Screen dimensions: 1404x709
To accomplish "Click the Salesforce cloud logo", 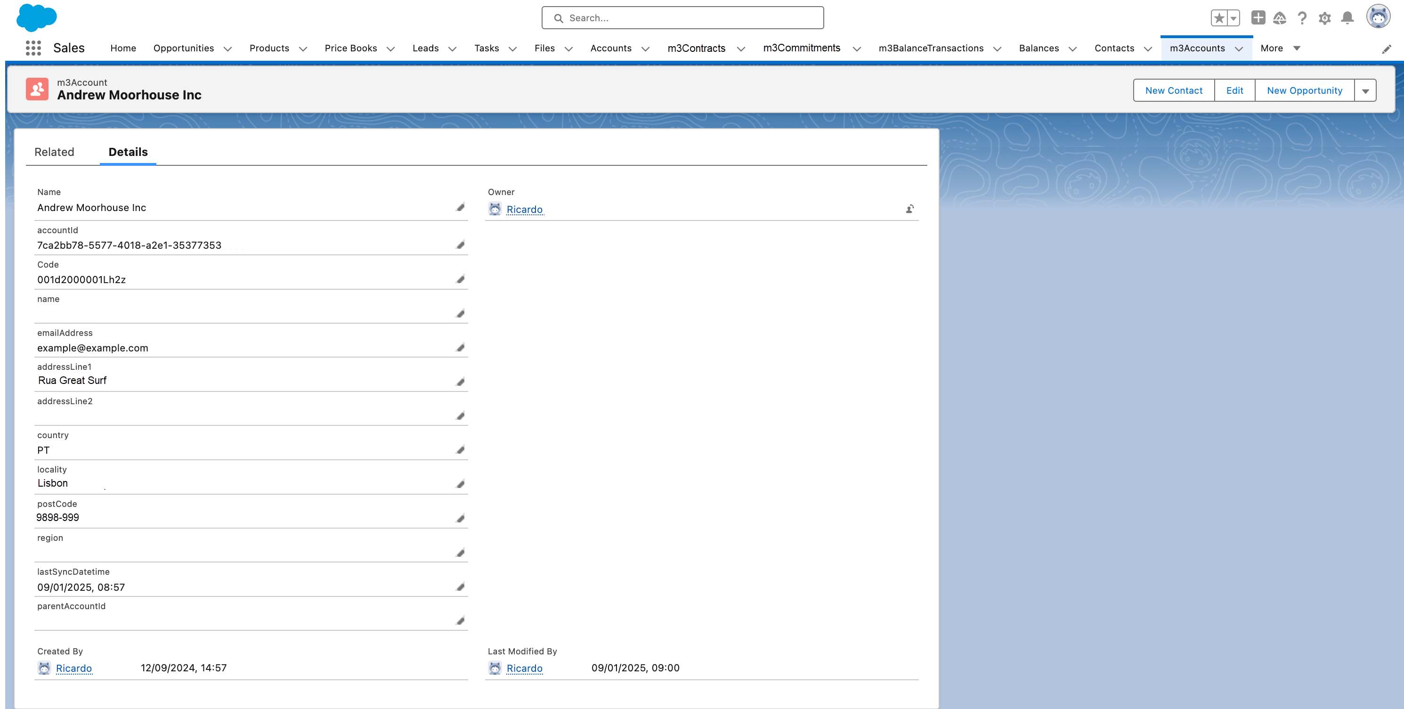I will (x=37, y=17).
